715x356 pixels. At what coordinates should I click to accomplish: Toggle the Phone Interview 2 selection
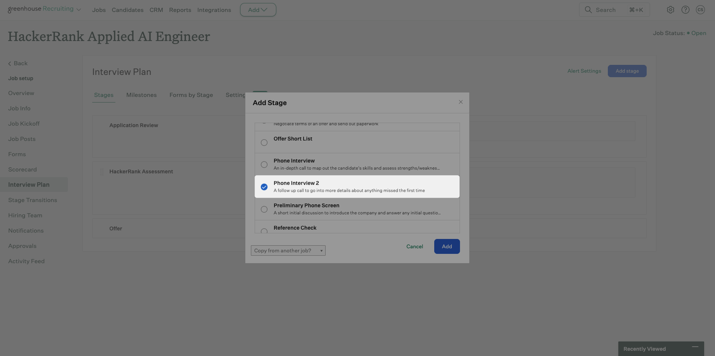(x=264, y=187)
